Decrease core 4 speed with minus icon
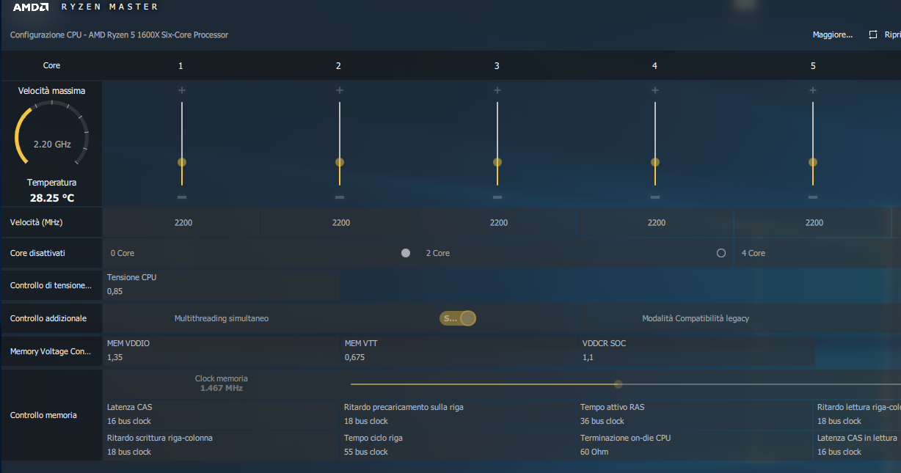The height and width of the screenshot is (473, 901). click(x=655, y=197)
